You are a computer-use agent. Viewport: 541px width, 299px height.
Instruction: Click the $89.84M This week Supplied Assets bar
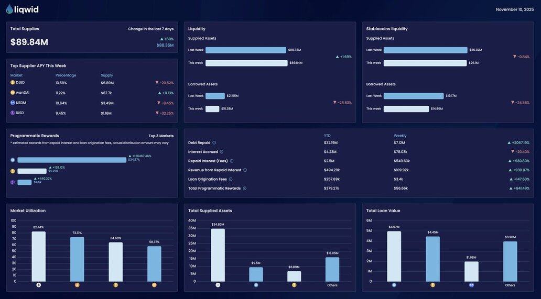pyautogui.click(x=246, y=63)
